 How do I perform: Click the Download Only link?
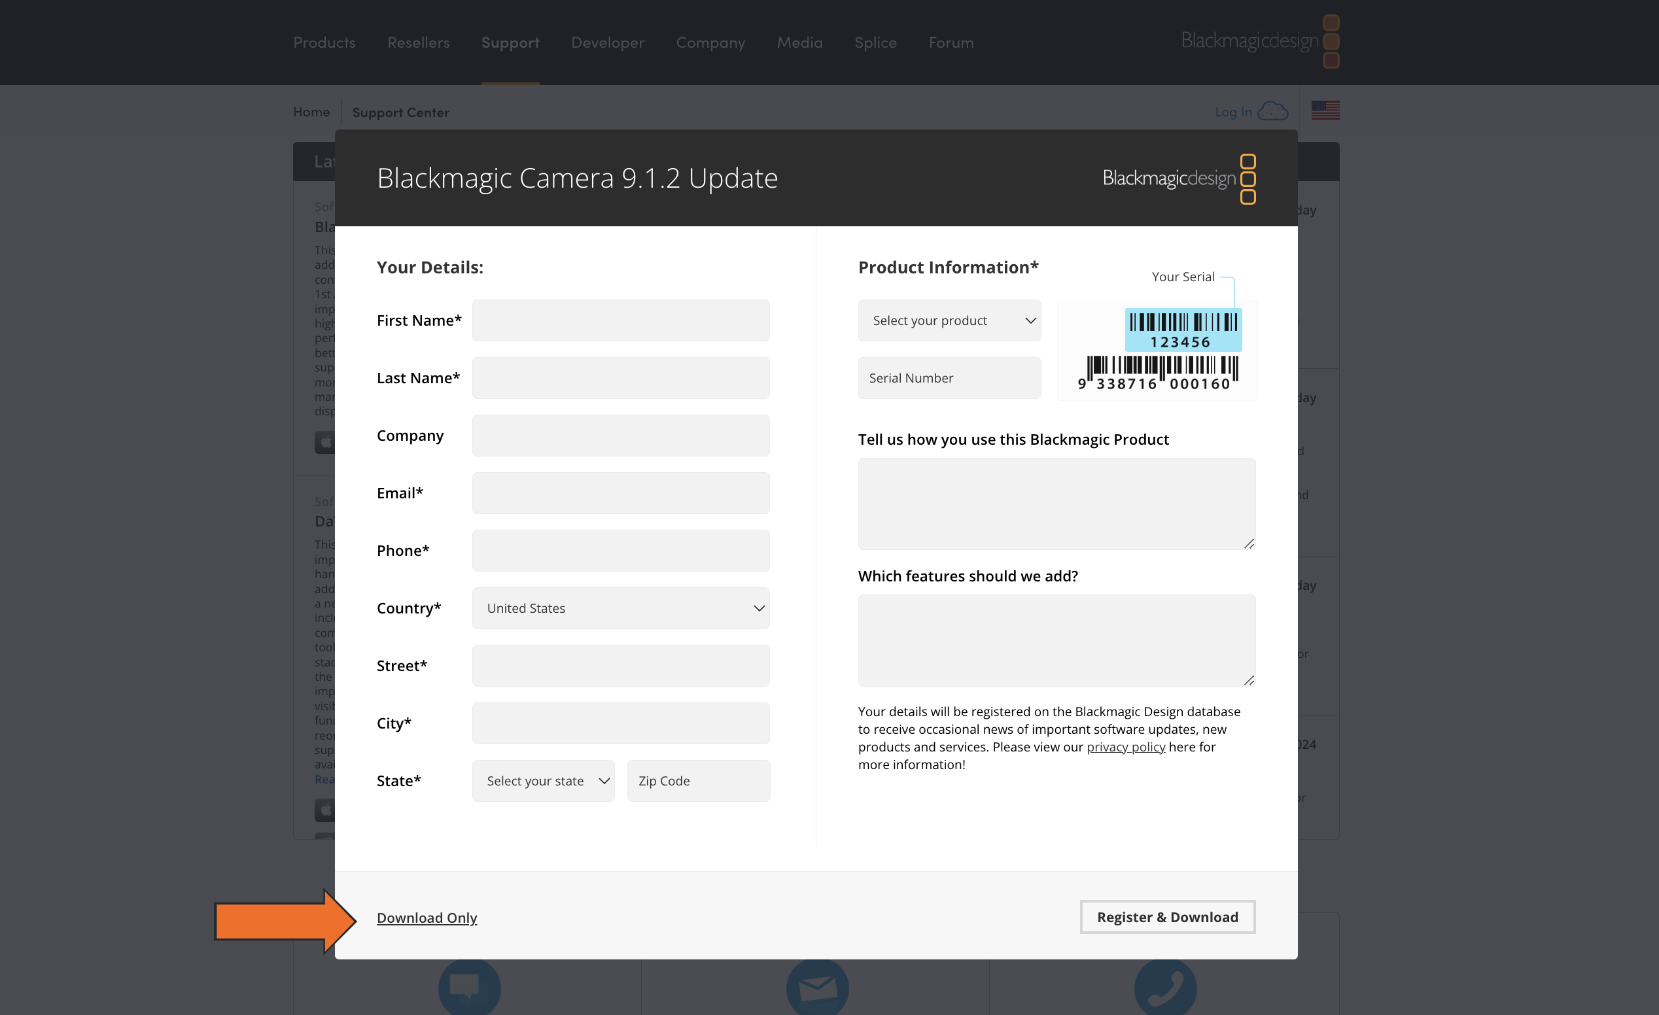point(427,918)
